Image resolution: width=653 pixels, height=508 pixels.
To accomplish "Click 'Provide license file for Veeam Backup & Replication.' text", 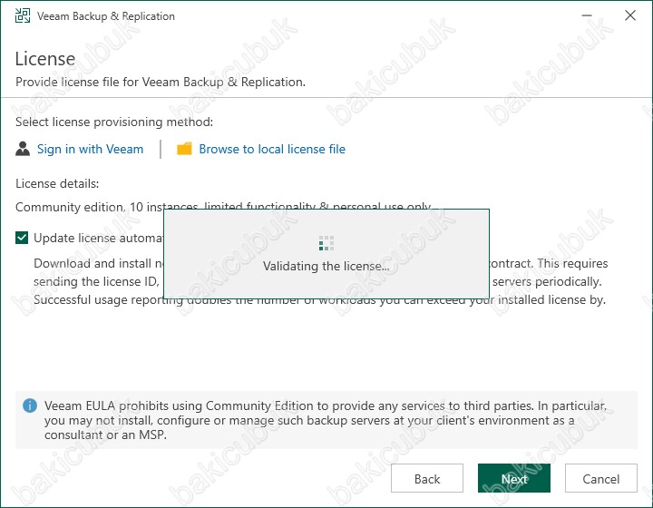I will coord(161,82).
